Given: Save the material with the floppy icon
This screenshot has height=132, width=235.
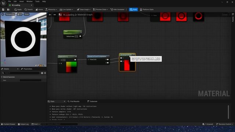Looking at the screenshot, I should point(3,10).
